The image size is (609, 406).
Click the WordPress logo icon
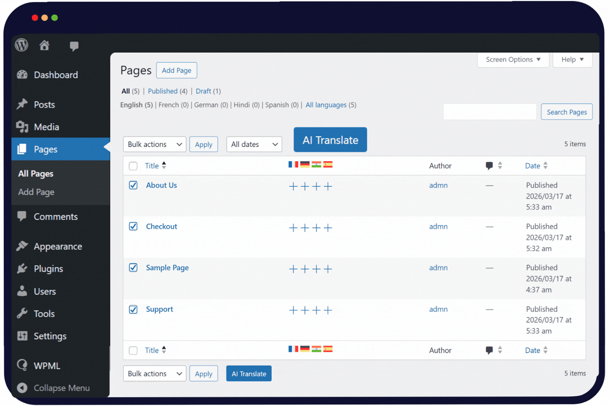click(22, 45)
